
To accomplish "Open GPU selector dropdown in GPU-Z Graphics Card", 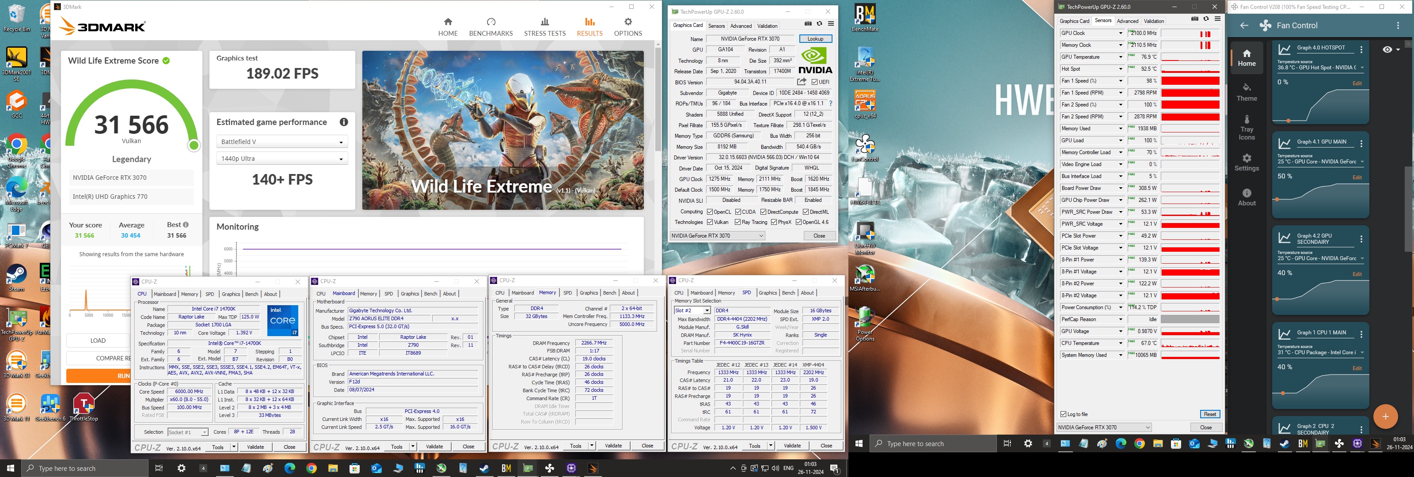I will point(718,235).
